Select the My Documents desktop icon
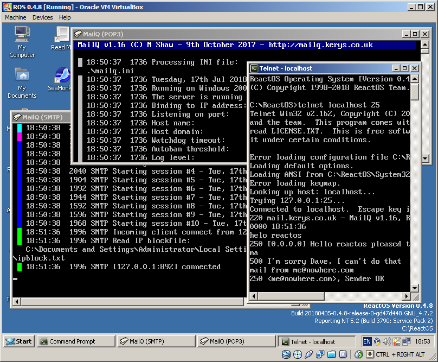 (22, 83)
